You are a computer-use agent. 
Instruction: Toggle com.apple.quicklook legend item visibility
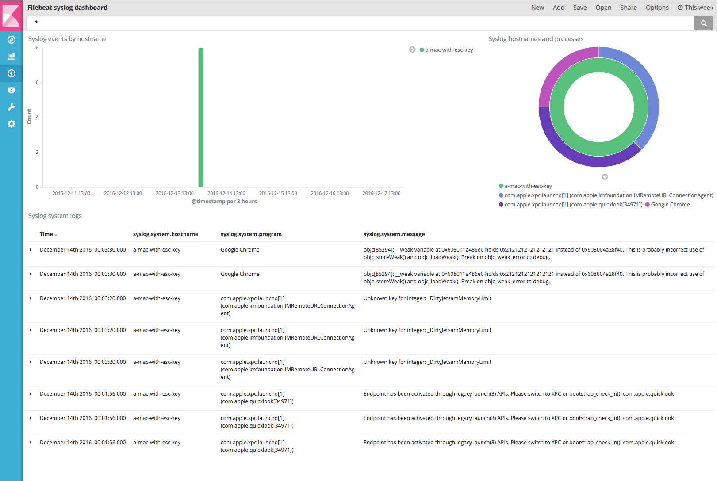click(571, 204)
